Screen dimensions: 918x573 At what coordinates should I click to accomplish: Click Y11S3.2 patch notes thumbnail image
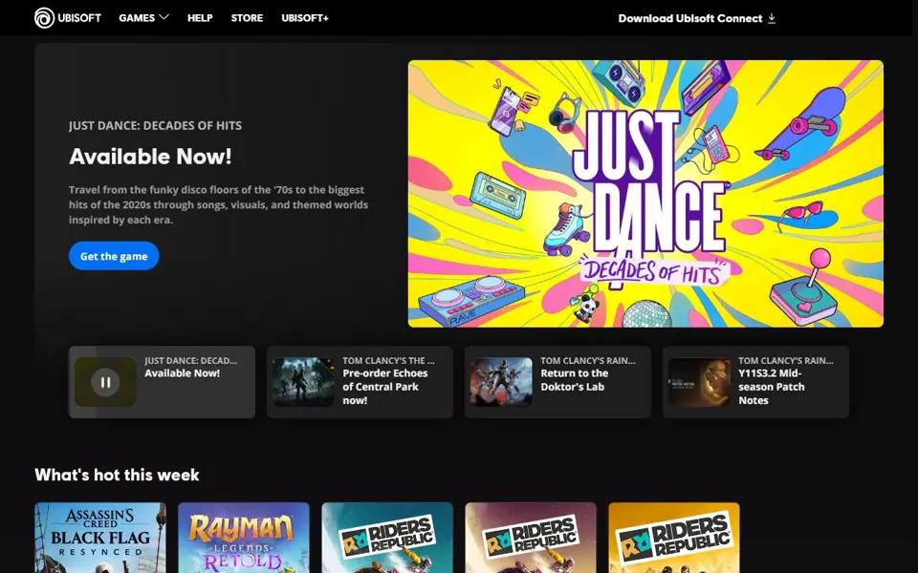(699, 382)
